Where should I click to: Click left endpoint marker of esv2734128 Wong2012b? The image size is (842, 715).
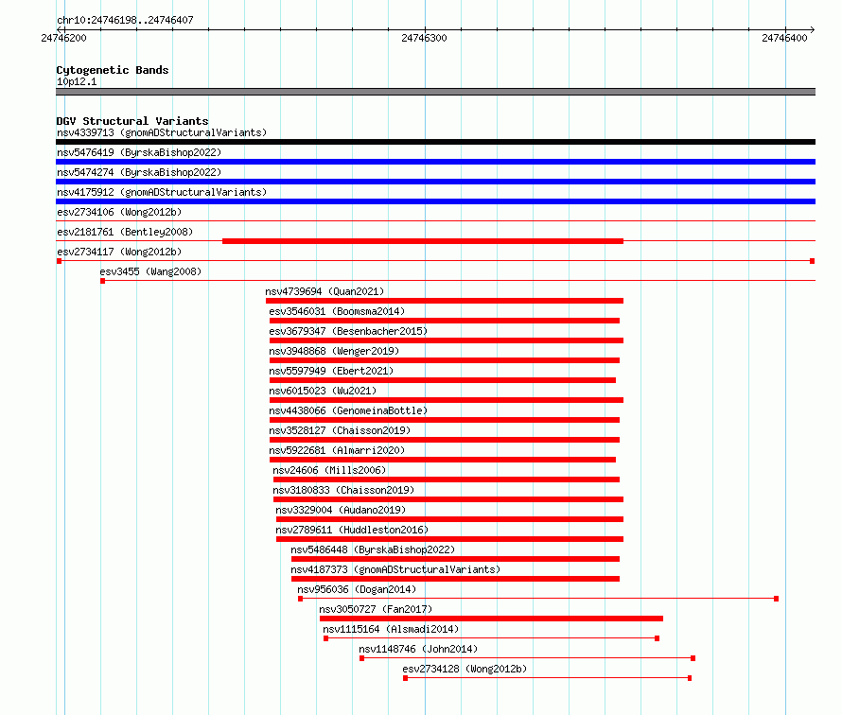click(406, 678)
